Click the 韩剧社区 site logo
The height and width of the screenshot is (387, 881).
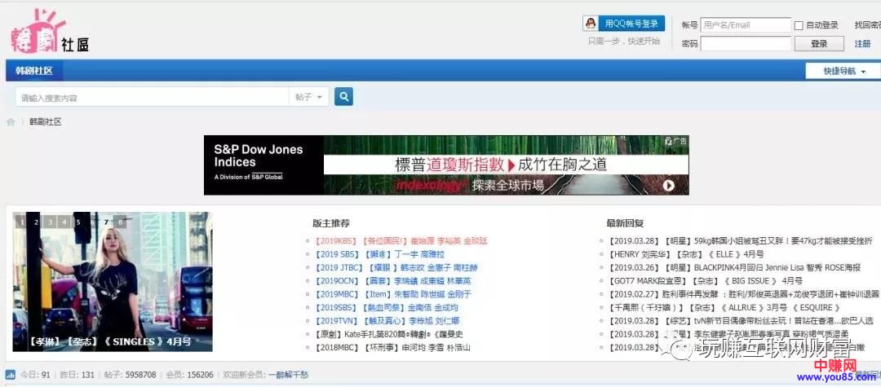51,33
